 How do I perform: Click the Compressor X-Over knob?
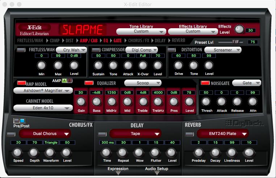click(143, 65)
